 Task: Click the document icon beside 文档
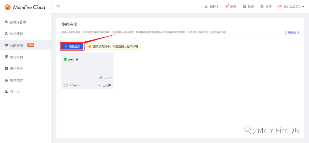tap(262, 7)
